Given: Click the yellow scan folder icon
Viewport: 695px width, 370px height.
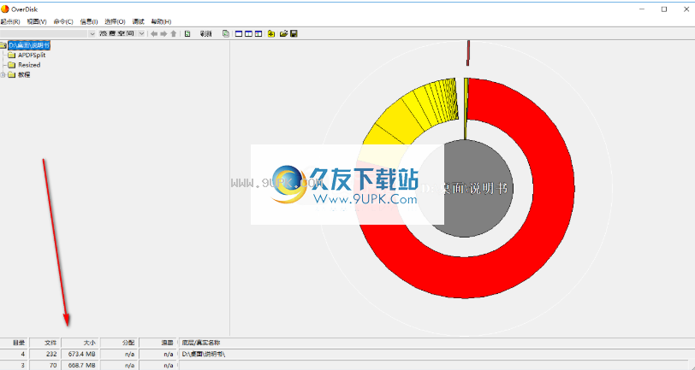Looking at the screenshot, I should point(271,33).
